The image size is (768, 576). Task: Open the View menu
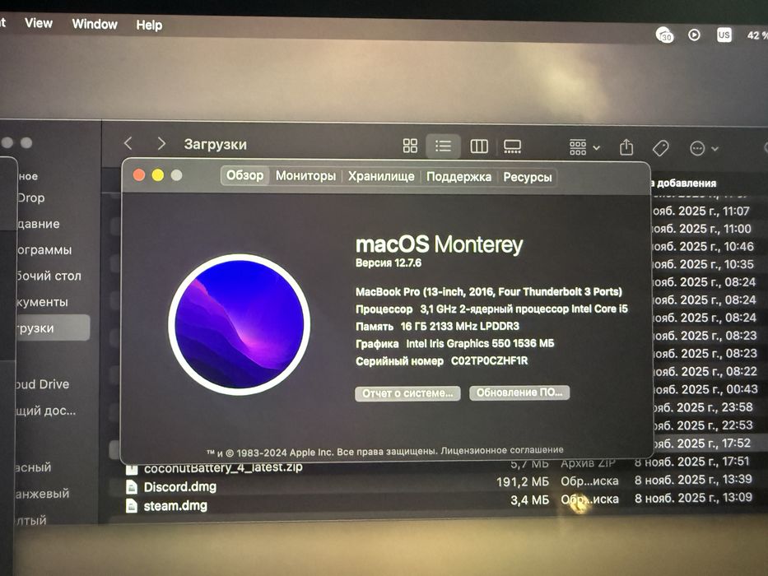tap(38, 23)
